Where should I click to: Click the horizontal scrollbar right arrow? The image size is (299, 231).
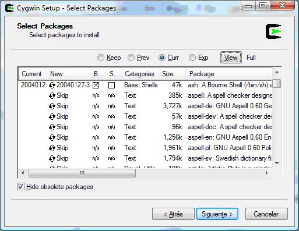[267, 173]
